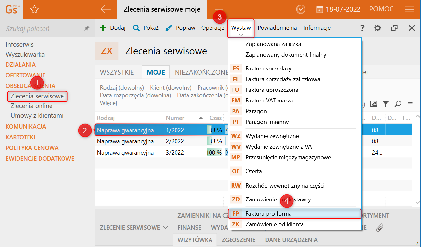Open the FINANSE section tab
421x247 pixels.
pos(189,228)
